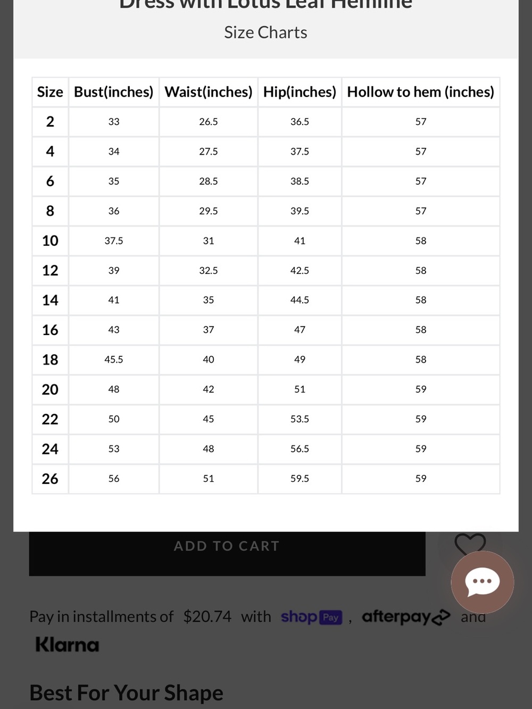Select the Hollow to hem column header

coord(421,92)
